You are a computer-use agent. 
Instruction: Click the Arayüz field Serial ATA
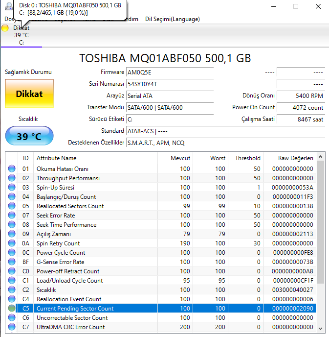(170, 96)
